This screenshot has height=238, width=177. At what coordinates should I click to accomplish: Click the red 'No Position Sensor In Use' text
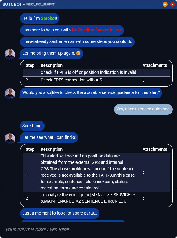[x=97, y=30]
